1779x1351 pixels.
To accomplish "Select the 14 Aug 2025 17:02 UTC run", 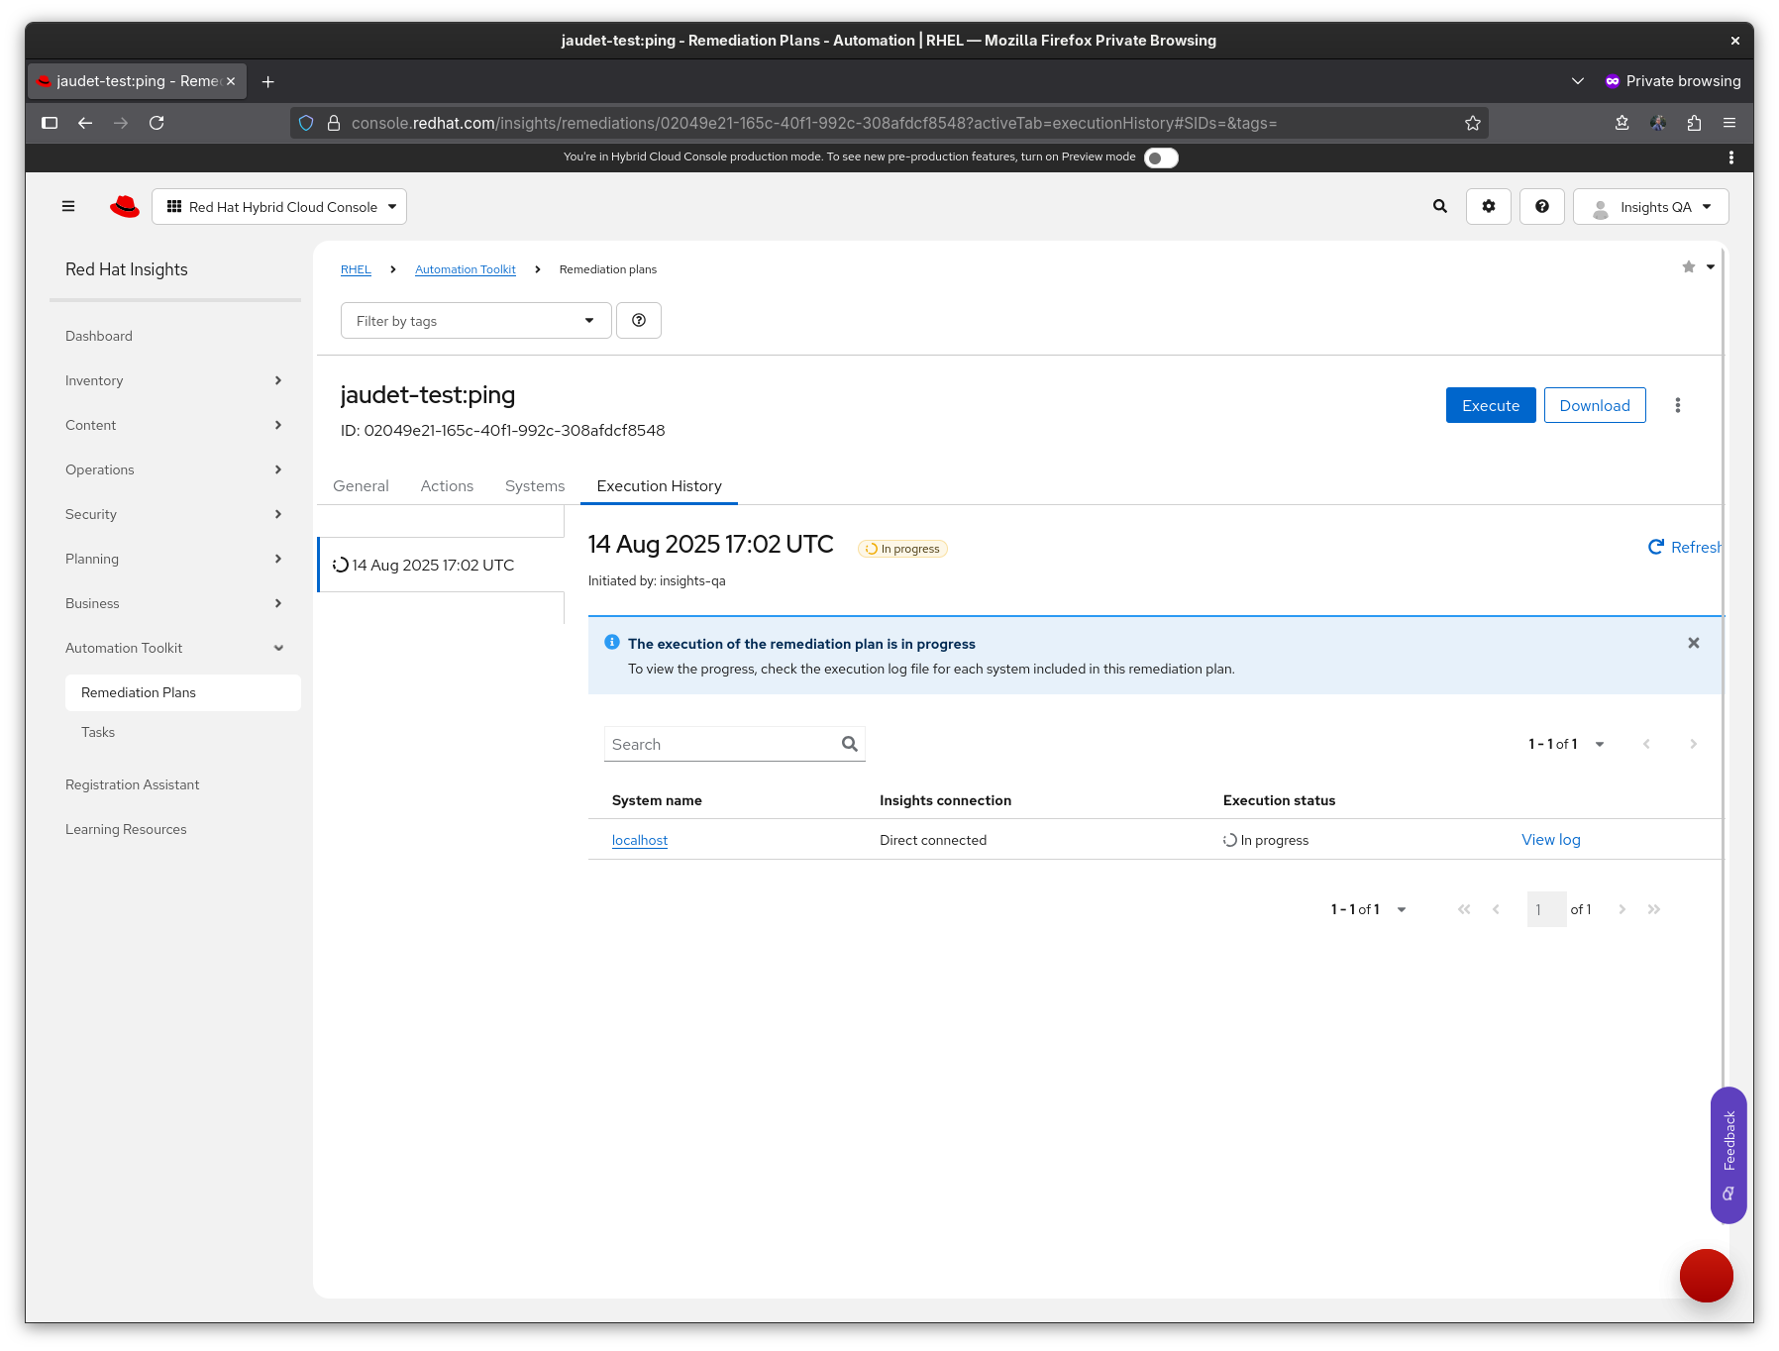I will pos(442,565).
